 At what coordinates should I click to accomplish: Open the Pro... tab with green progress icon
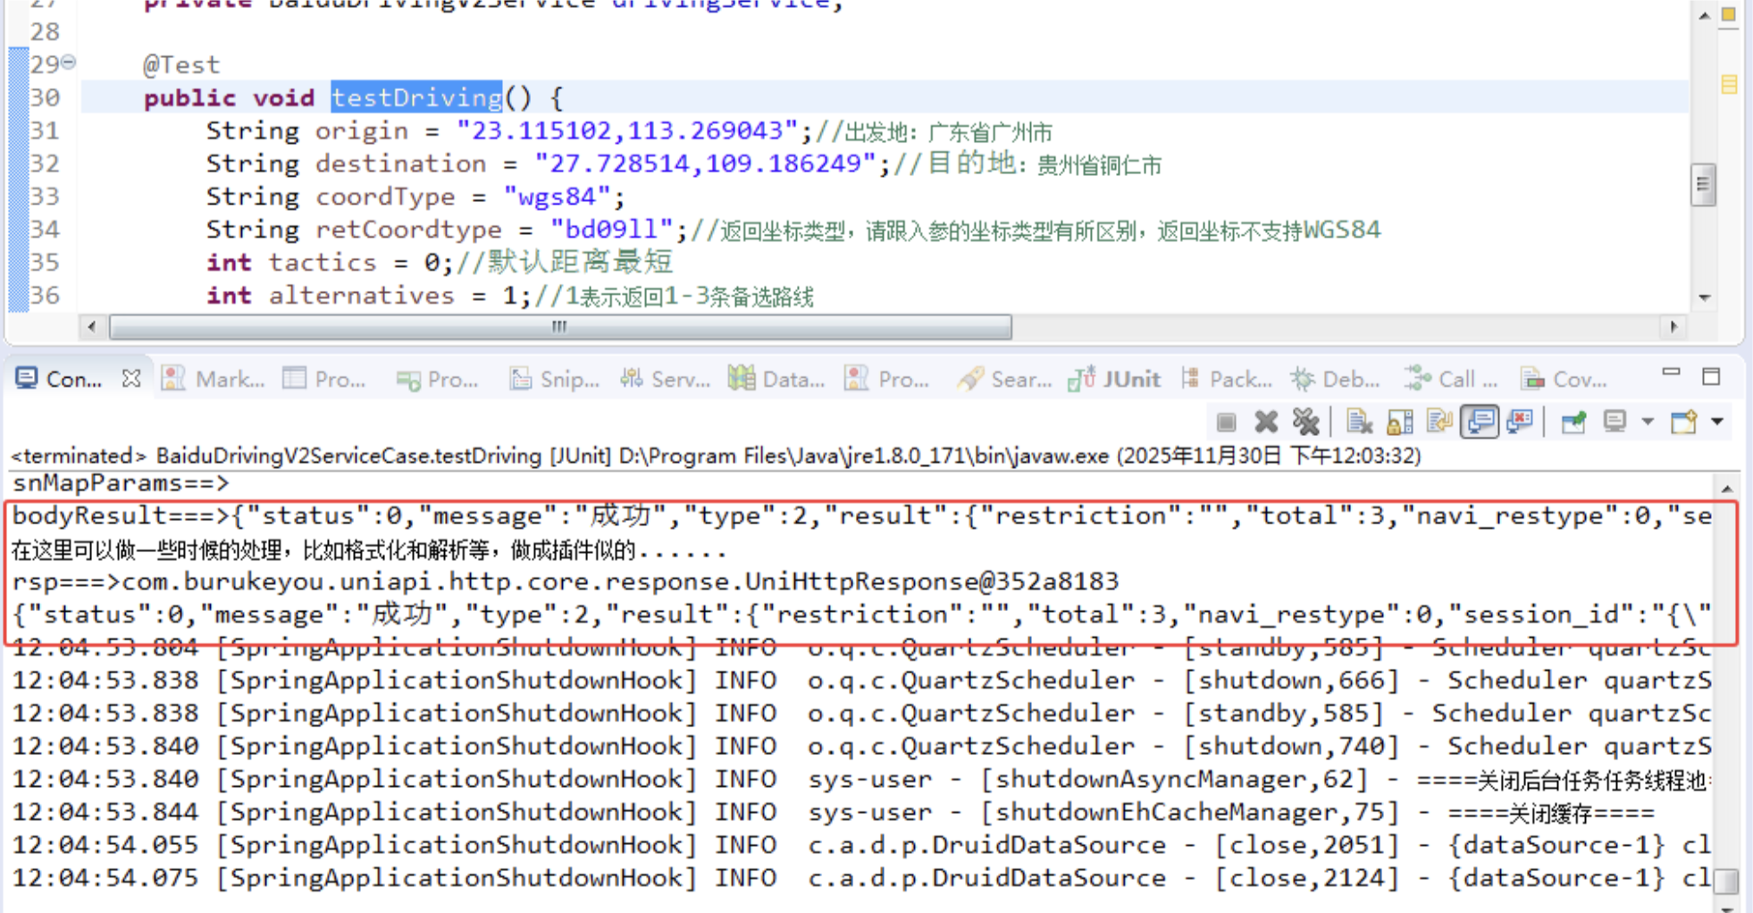click(x=438, y=380)
